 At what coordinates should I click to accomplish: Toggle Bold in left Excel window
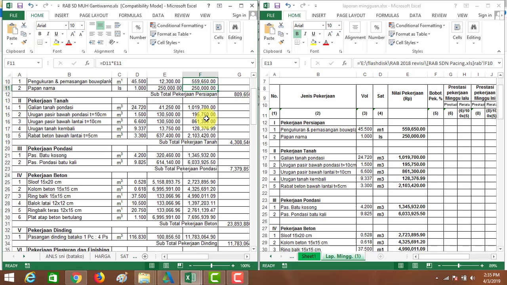coord(40,34)
